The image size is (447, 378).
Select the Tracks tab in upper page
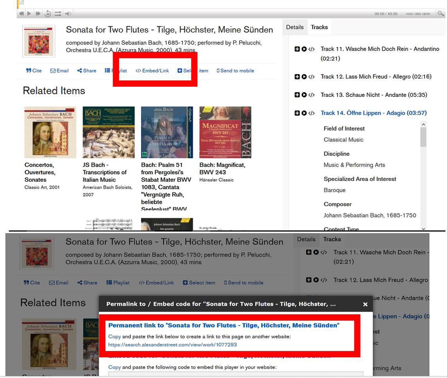[x=319, y=27]
